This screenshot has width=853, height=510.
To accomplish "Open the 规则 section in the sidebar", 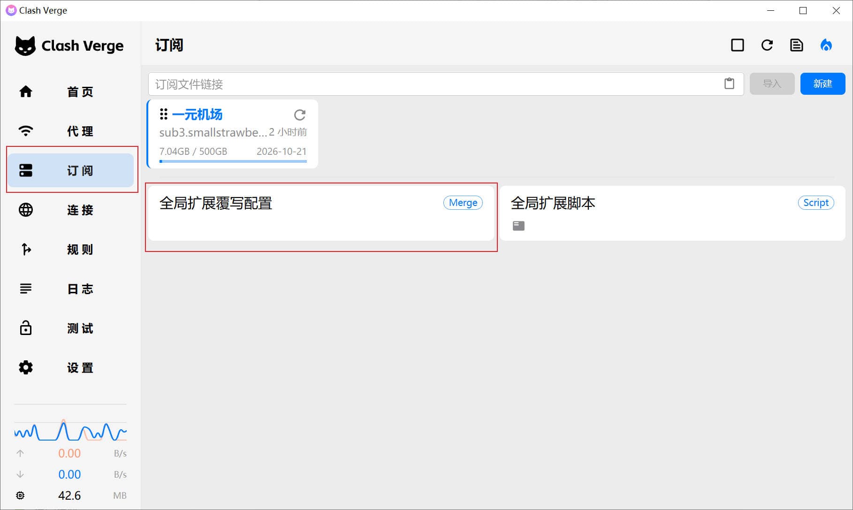I will click(26, 249).
